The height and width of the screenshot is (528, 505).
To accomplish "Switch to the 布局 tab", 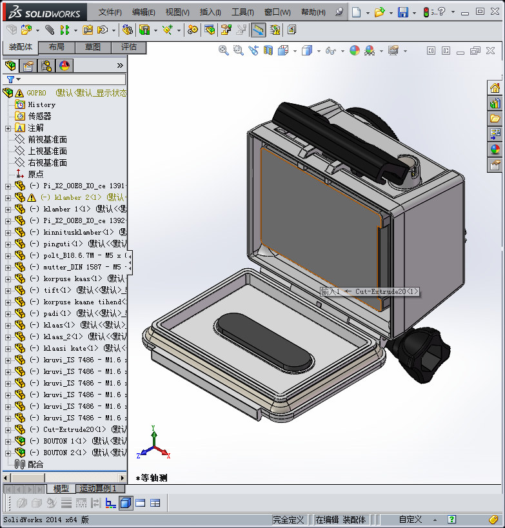I will click(x=57, y=47).
